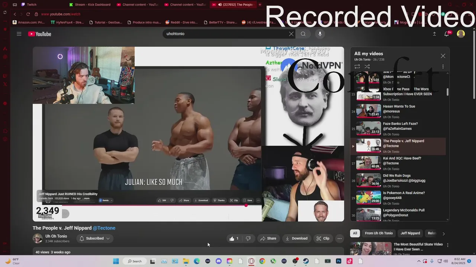Open Photoshop from the taskbar
476x267 pixels.
point(338,261)
